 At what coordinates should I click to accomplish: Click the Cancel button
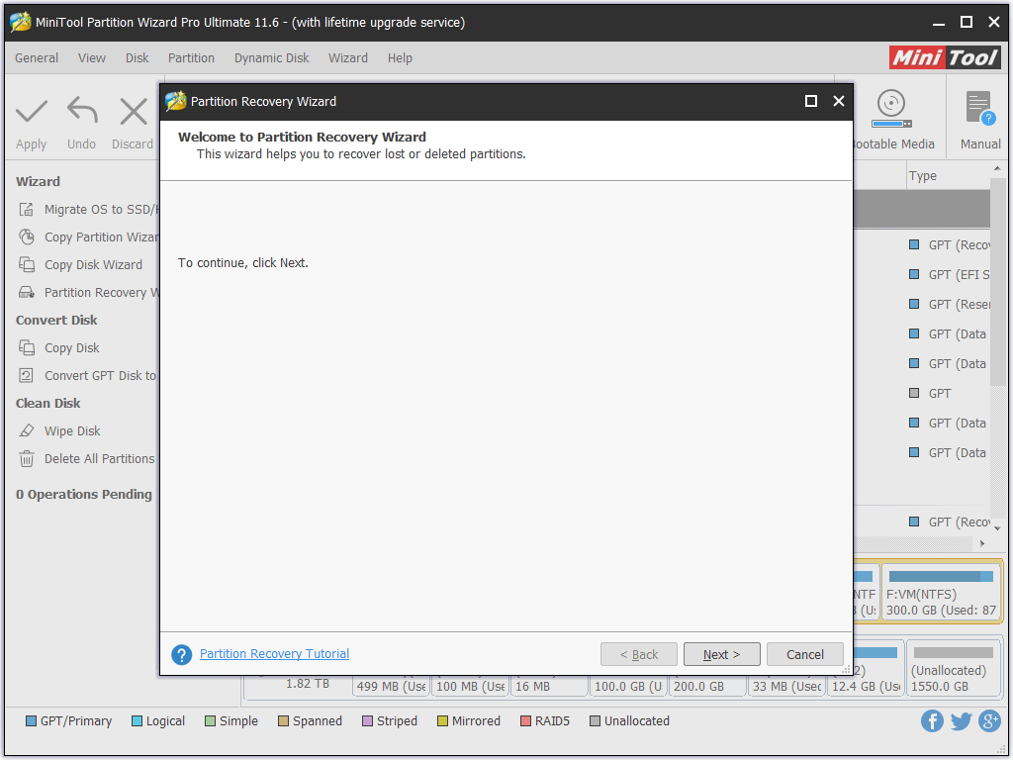[x=805, y=655]
